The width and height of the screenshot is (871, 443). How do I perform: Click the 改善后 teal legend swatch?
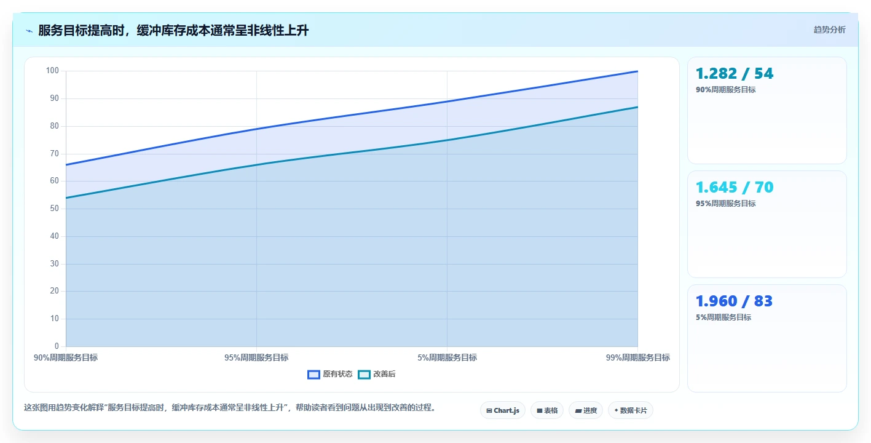(x=364, y=374)
